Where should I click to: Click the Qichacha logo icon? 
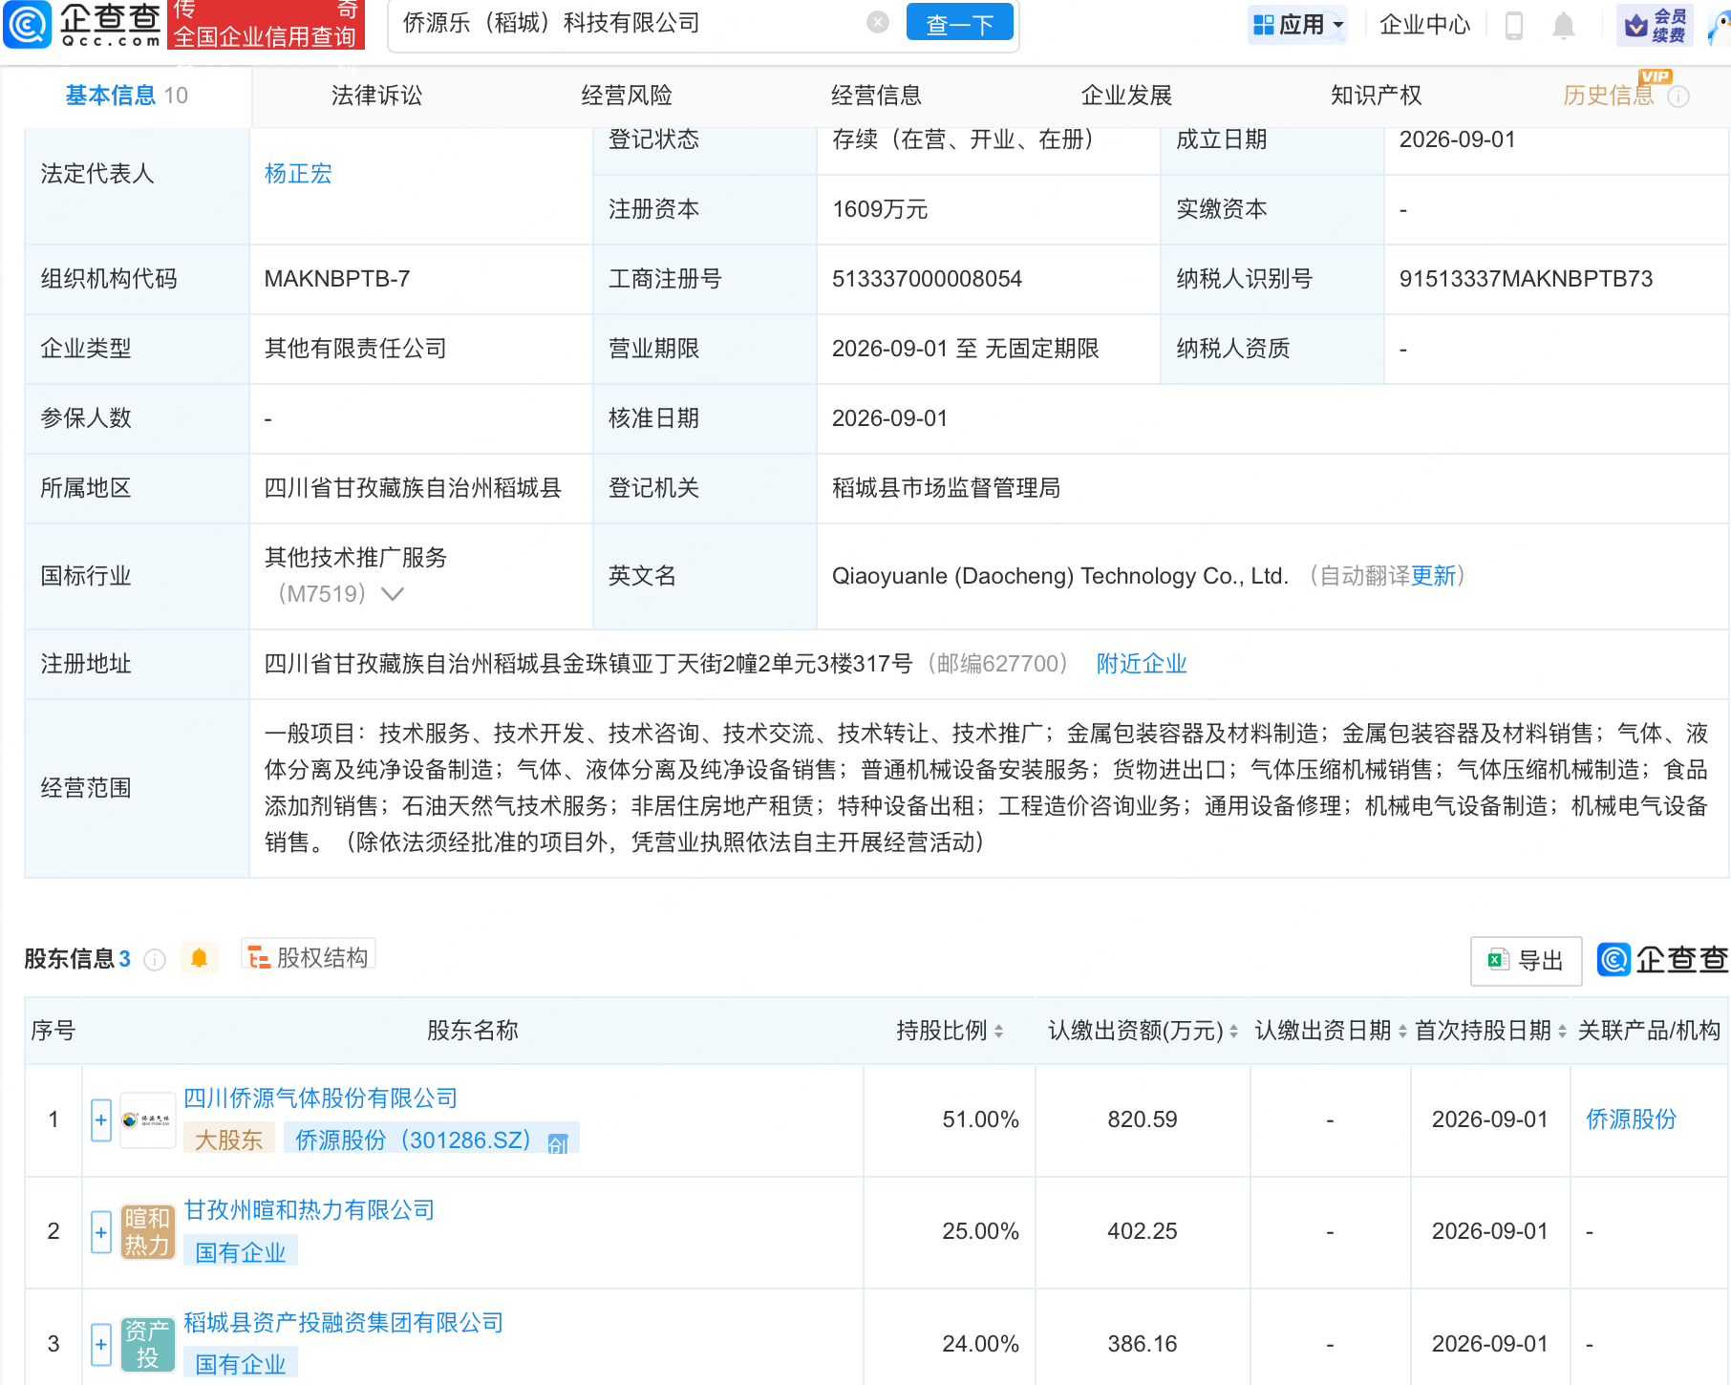[x=27, y=25]
